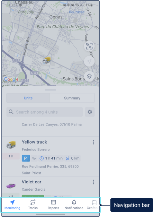Switch to the Units tab
This screenshot has height=217, width=154.
pyautogui.click(x=28, y=98)
